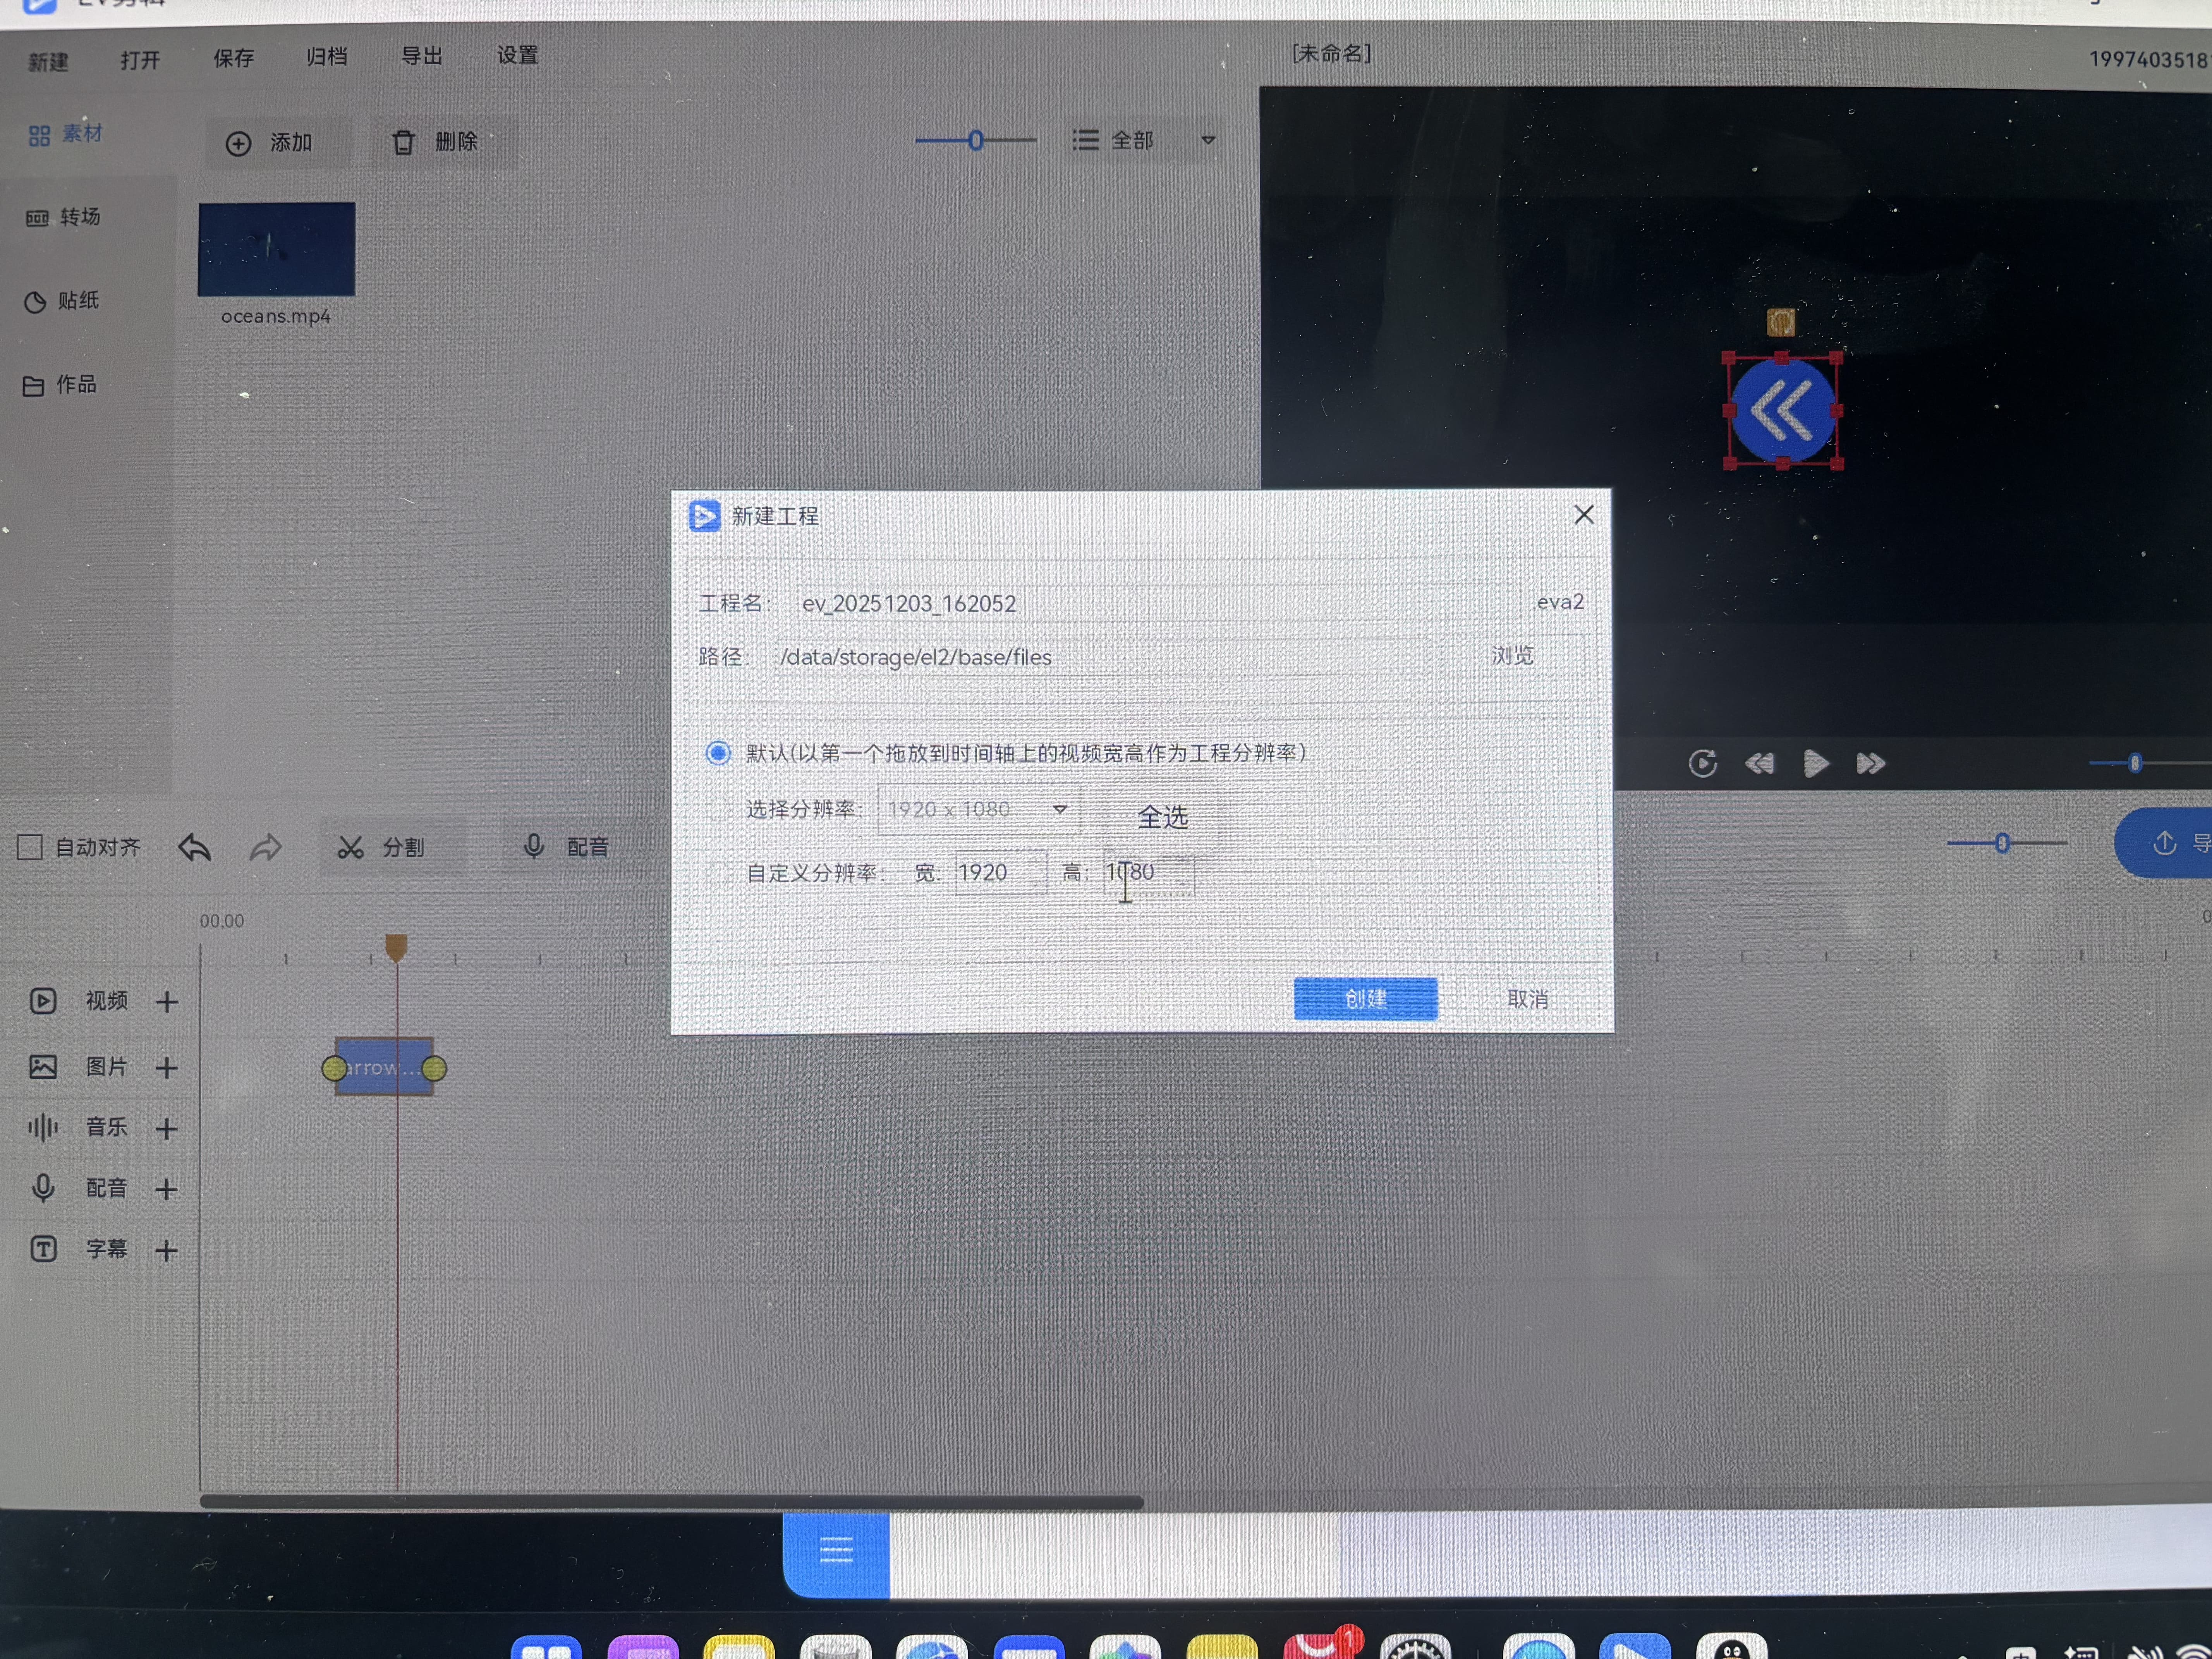Image resolution: width=2212 pixels, height=1659 pixels.
Task: Select the custom resolution radio button
Action: click(x=718, y=873)
